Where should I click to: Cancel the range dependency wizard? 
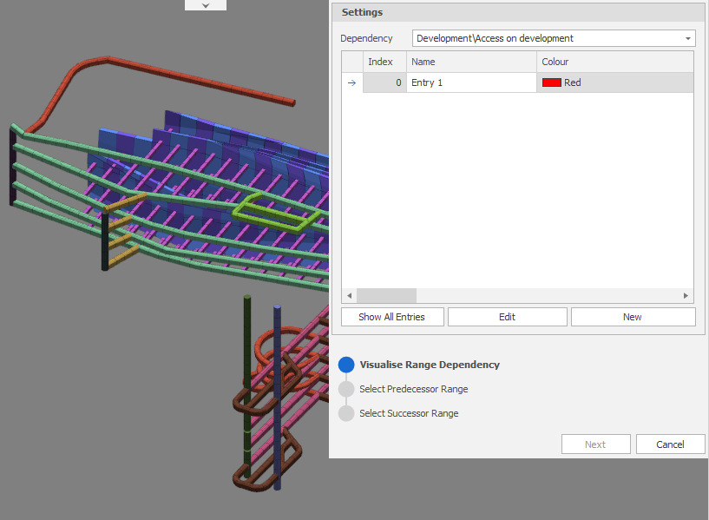click(670, 444)
